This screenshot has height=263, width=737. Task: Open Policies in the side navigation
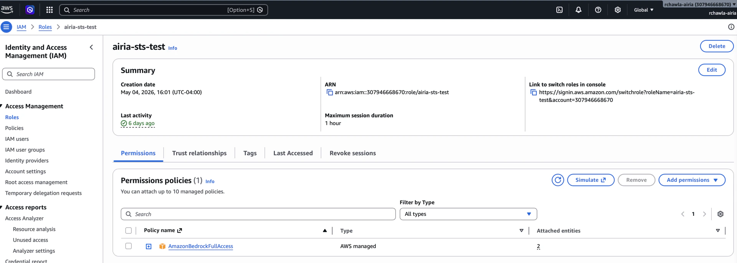14,128
